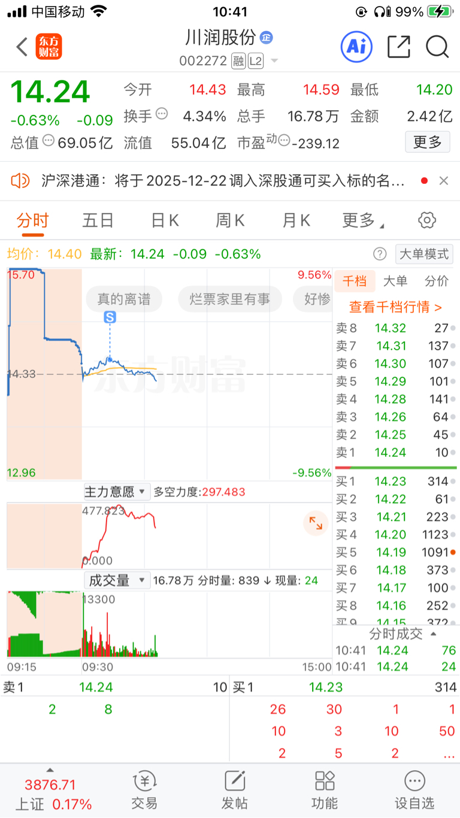The image size is (460, 818).
Task: Tap the main intraday price chart
Action: 170,374
